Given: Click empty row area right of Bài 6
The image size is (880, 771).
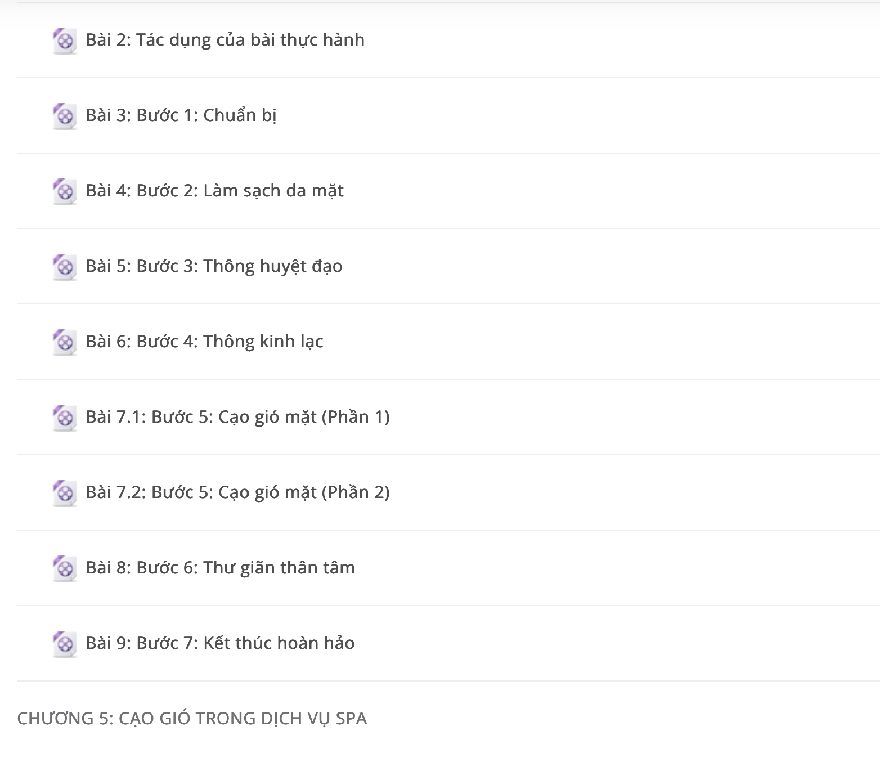Looking at the screenshot, I should pyautogui.click(x=602, y=342).
